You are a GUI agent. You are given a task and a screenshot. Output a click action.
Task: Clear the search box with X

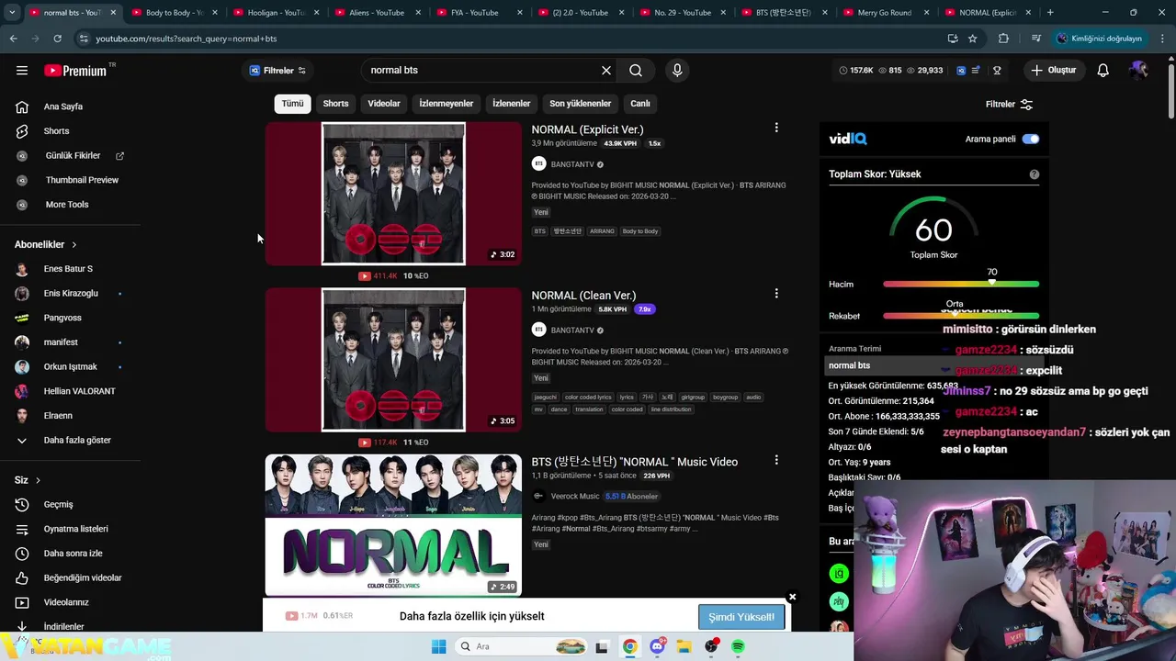[x=606, y=71]
